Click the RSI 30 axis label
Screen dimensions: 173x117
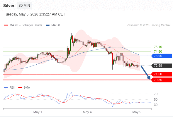point(156,105)
